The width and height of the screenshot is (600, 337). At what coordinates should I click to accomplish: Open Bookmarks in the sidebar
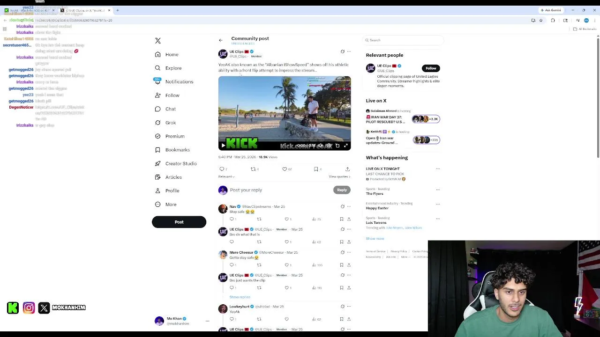pyautogui.click(x=172, y=150)
